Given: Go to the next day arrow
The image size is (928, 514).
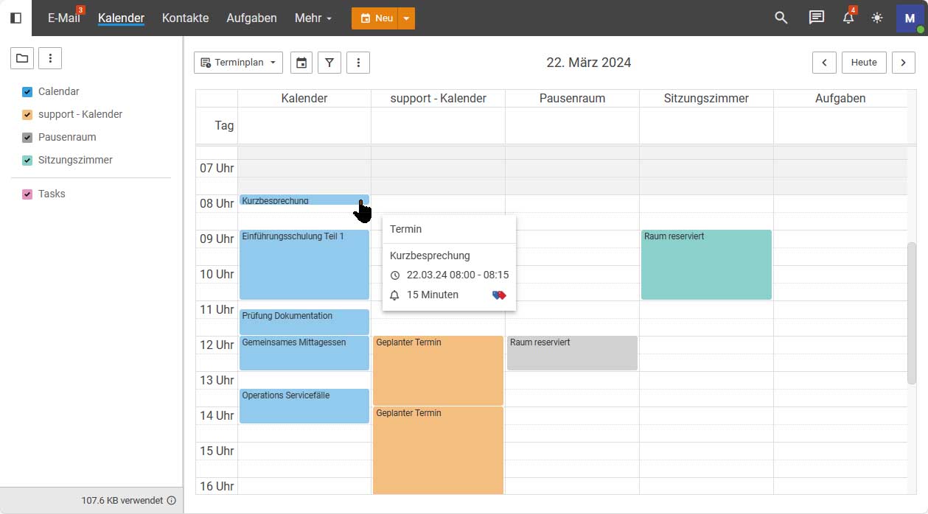Looking at the screenshot, I should coord(904,63).
